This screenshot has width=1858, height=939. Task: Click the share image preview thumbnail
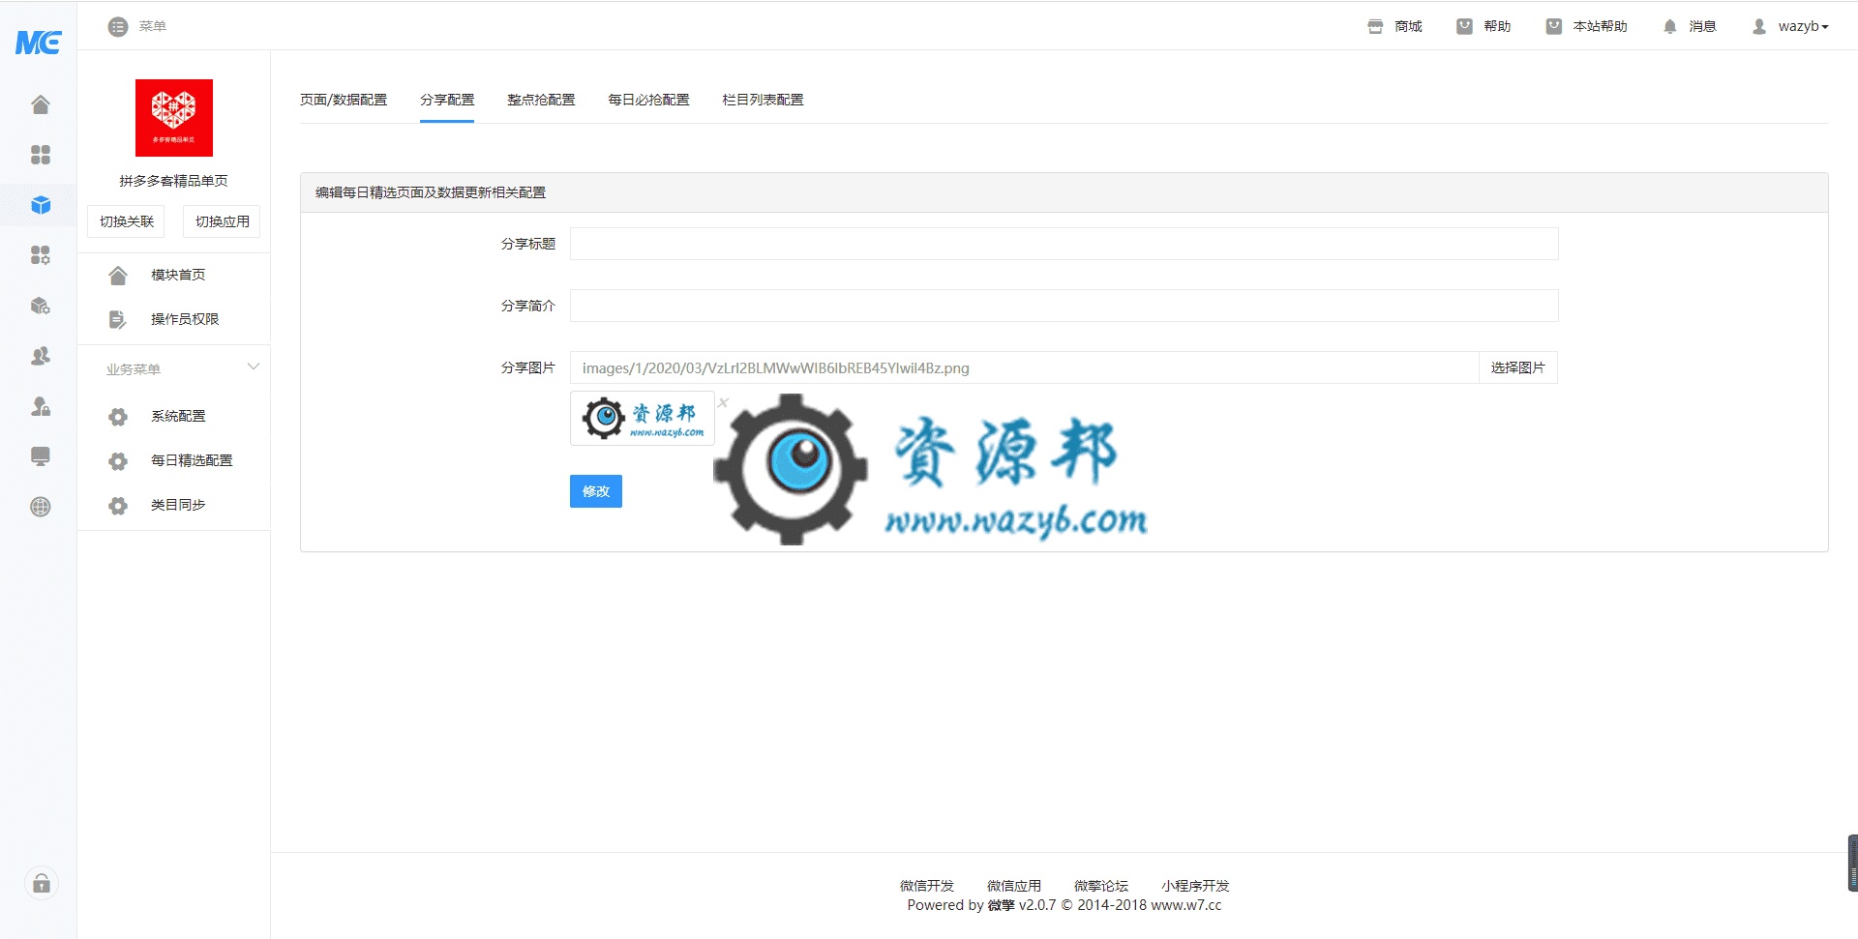(x=643, y=419)
